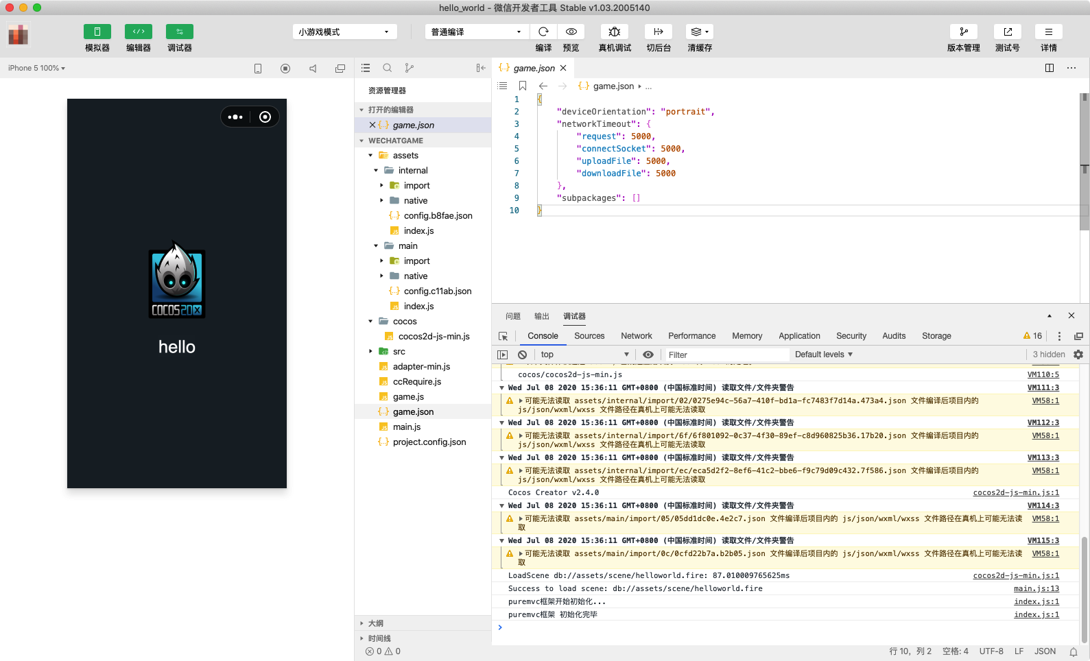The width and height of the screenshot is (1090, 661).
Task: Expand the src folder
Action: pos(399,352)
